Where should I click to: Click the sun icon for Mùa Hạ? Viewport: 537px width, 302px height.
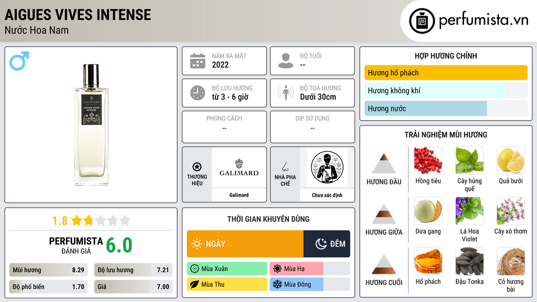(x=277, y=269)
